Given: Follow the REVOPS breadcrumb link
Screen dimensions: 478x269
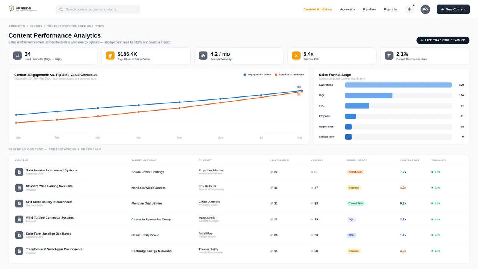Looking at the screenshot, I should 36,26.
